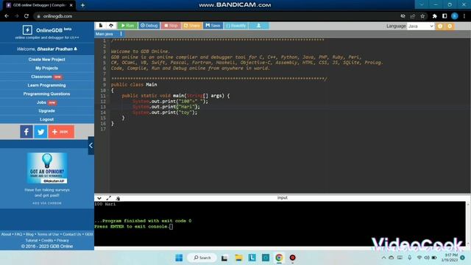This screenshot has width=471, height=265.
Task: Open the About footer link
Action: (x=6, y=234)
